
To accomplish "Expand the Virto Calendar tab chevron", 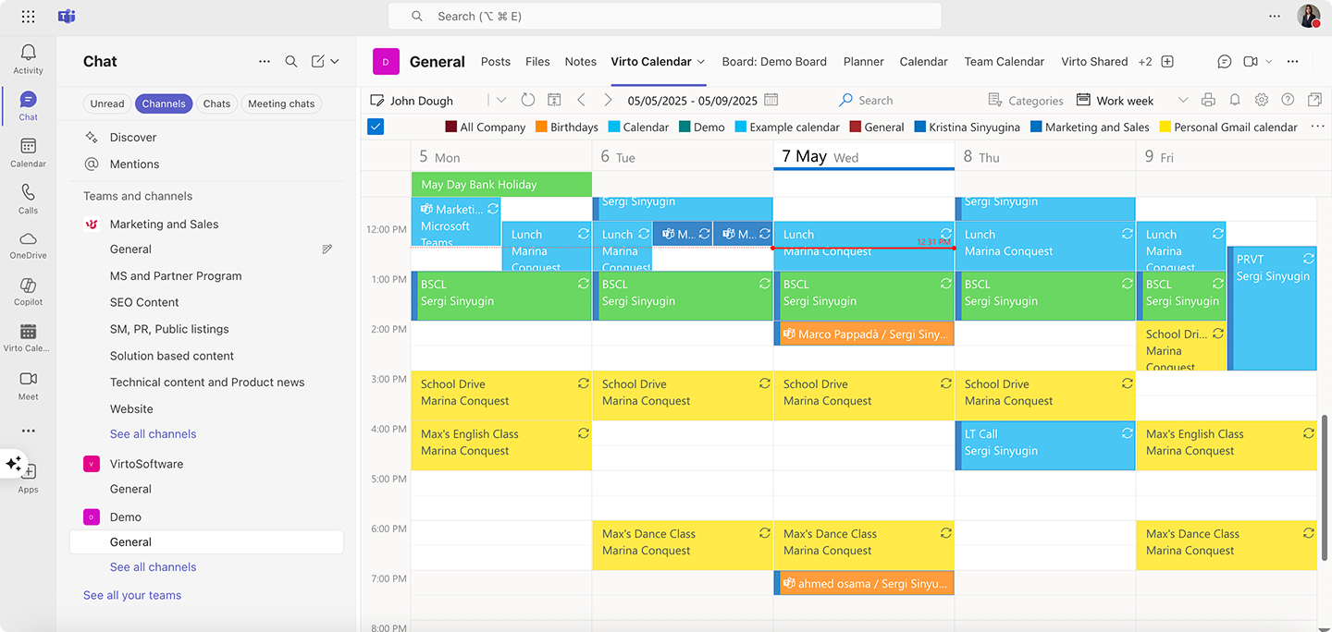I will pyautogui.click(x=699, y=61).
